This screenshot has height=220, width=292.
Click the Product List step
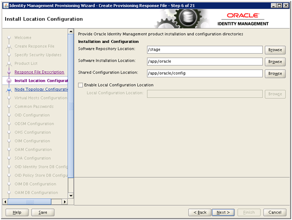pos(26,64)
